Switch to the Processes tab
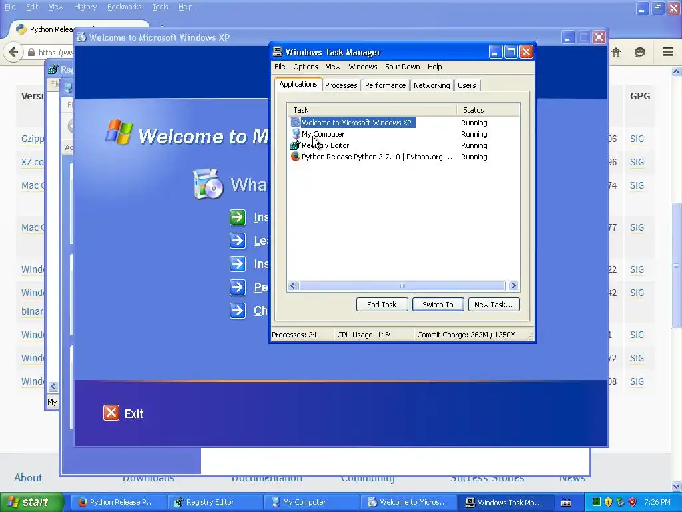Screen dimensions: 682x512 pos(341,85)
